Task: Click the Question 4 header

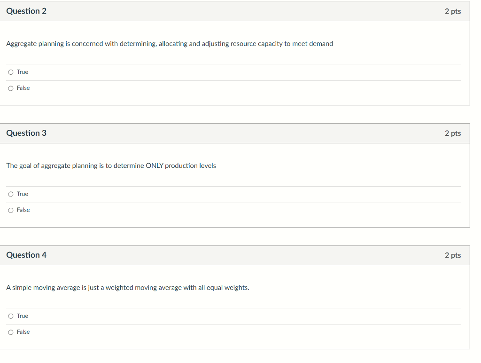Action: pyautogui.click(x=26, y=255)
